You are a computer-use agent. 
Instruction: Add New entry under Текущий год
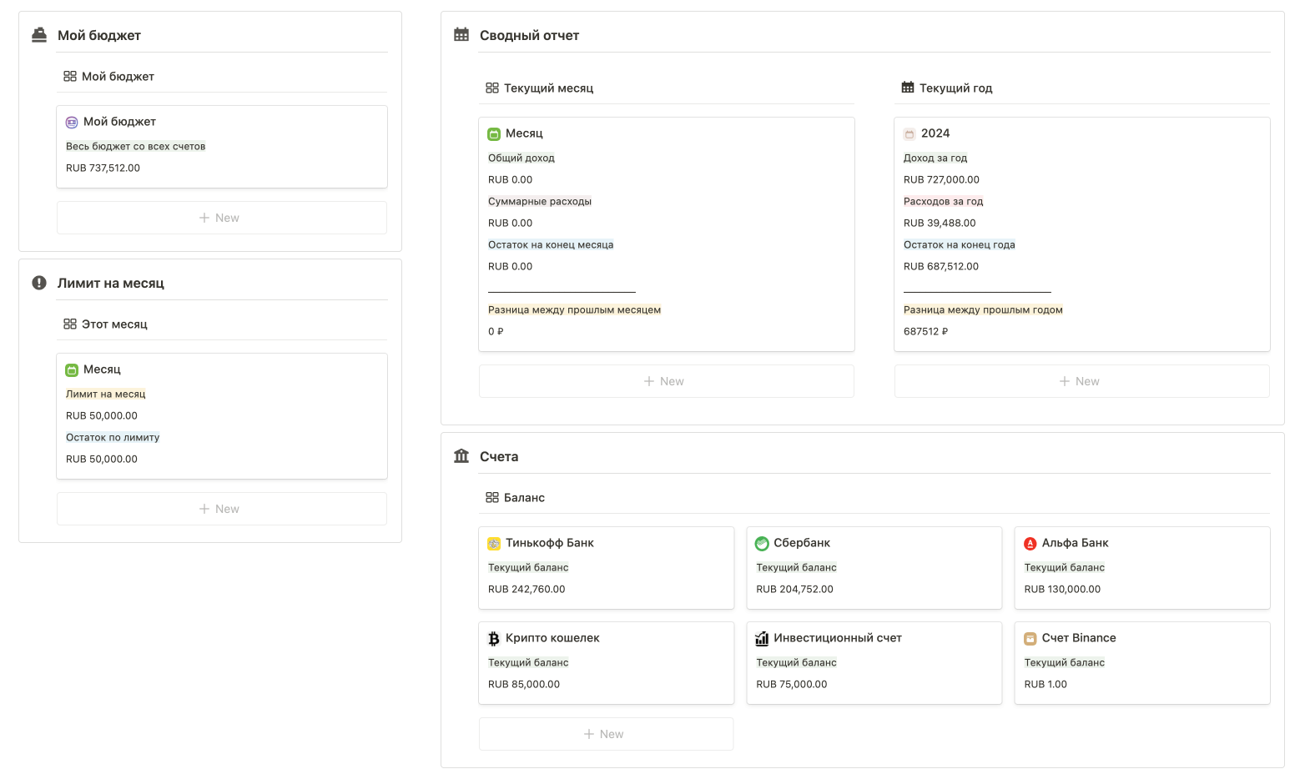(x=1081, y=381)
